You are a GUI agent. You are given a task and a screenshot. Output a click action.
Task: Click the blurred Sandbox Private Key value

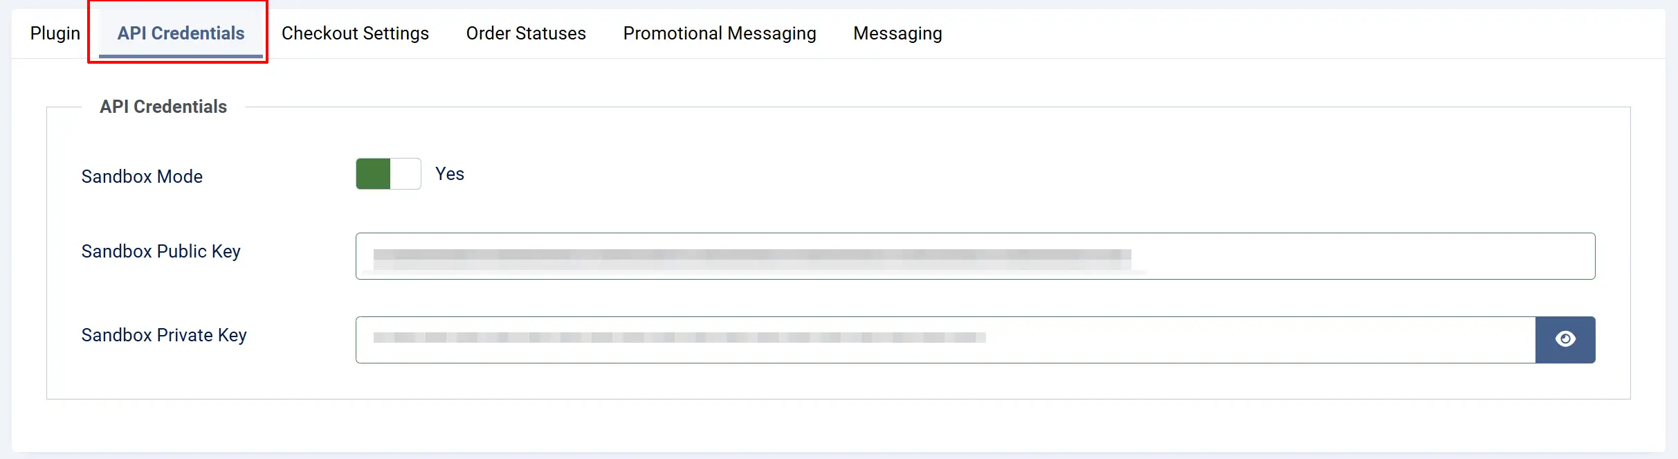[x=680, y=338]
